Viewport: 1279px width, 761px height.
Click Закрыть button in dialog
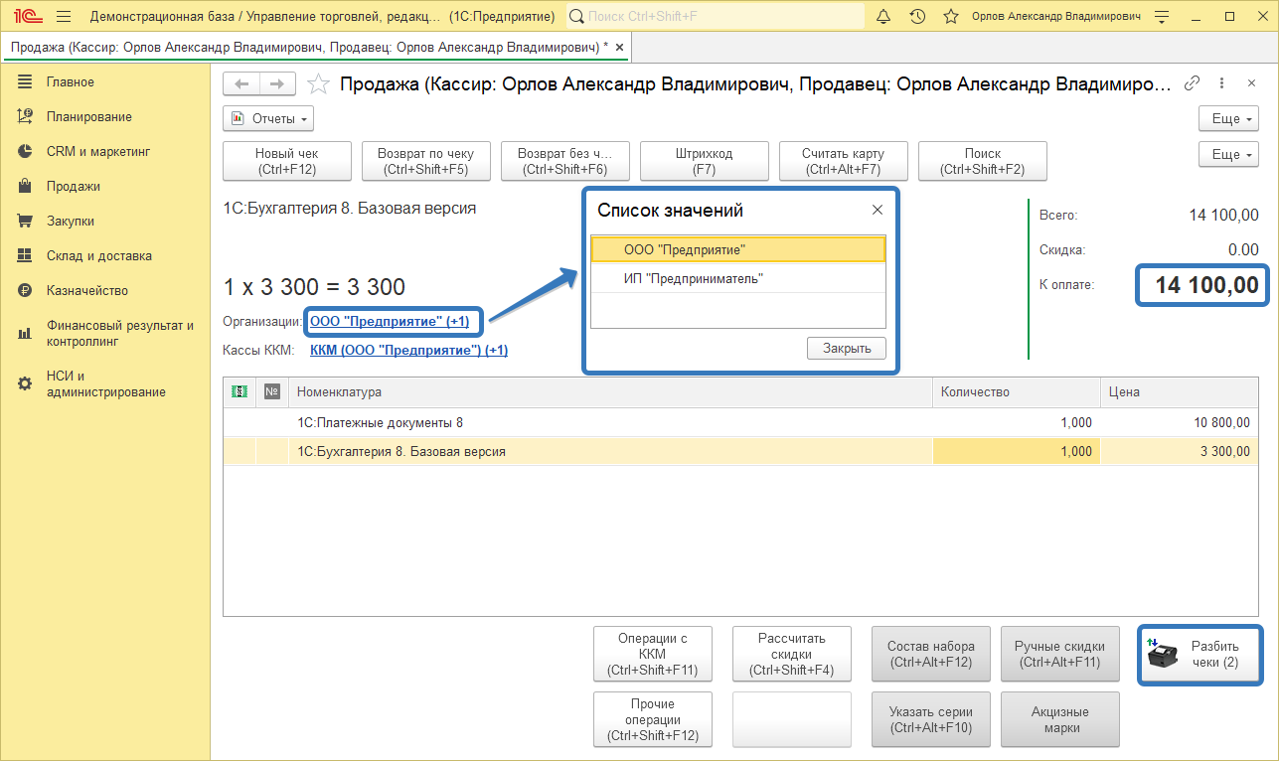847,348
